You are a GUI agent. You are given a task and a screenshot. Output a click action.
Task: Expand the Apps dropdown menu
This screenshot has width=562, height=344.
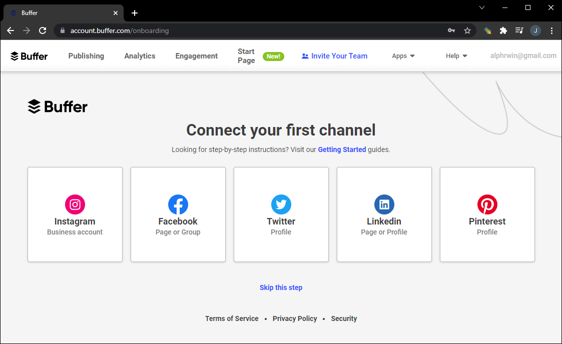403,56
